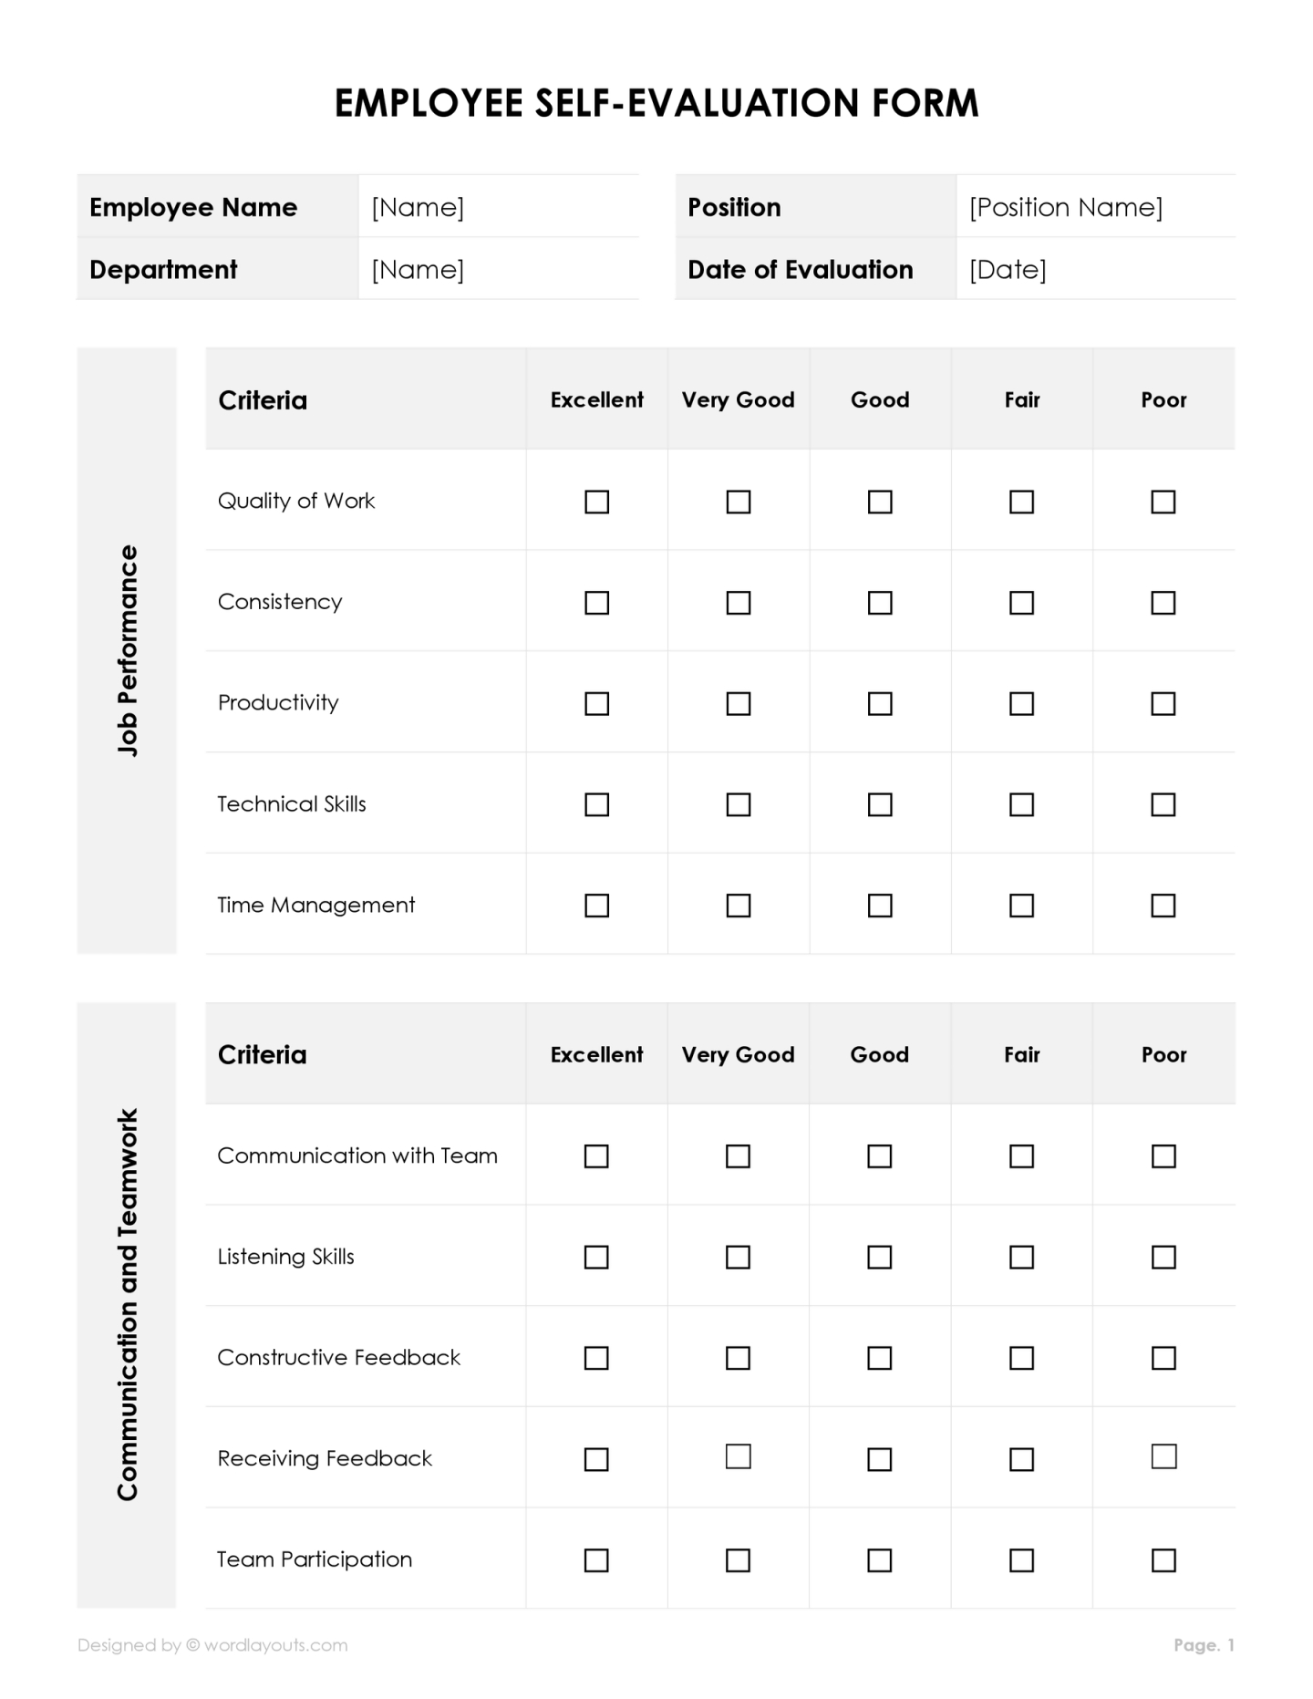Tick Excellent for Team Participation

click(x=596, y=1560)
